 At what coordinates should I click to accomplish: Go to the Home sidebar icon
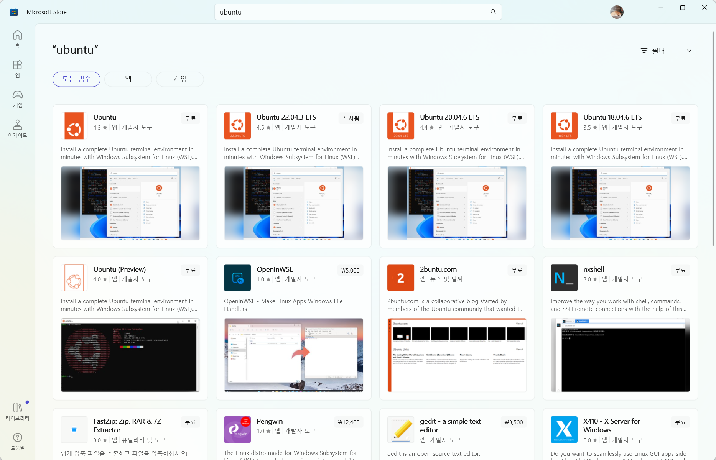pyautogui.click(x=18, y=39)
